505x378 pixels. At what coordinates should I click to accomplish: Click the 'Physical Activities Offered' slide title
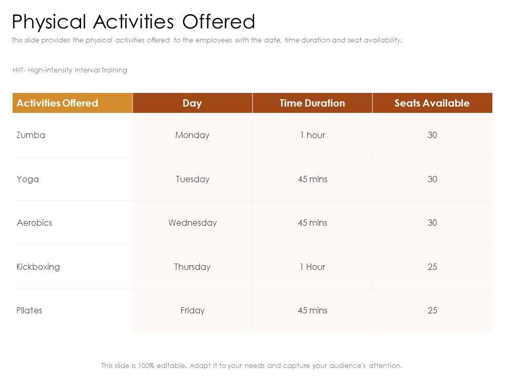(x=134, y=22)
